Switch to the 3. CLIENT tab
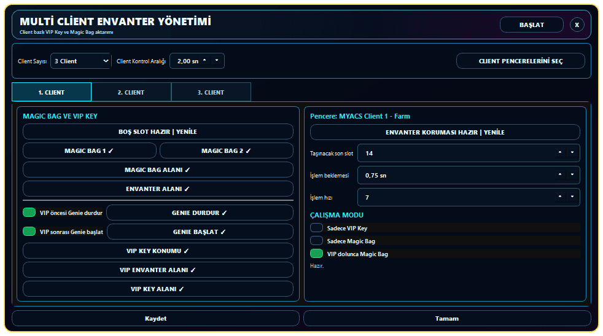 pyautogui.click(x=211, y=92)
